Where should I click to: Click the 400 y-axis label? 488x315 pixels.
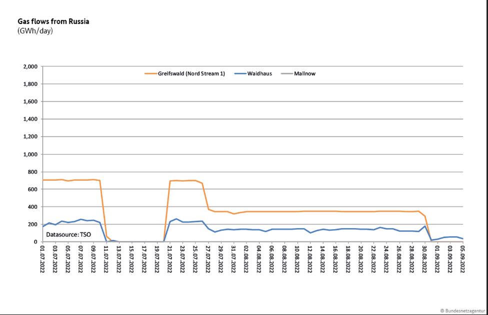pyautogui.click(x=32, y=207)
